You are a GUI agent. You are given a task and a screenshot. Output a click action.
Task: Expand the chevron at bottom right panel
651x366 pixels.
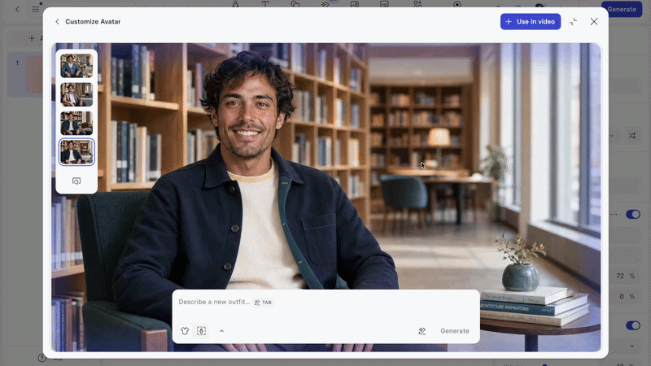[632, 346]
